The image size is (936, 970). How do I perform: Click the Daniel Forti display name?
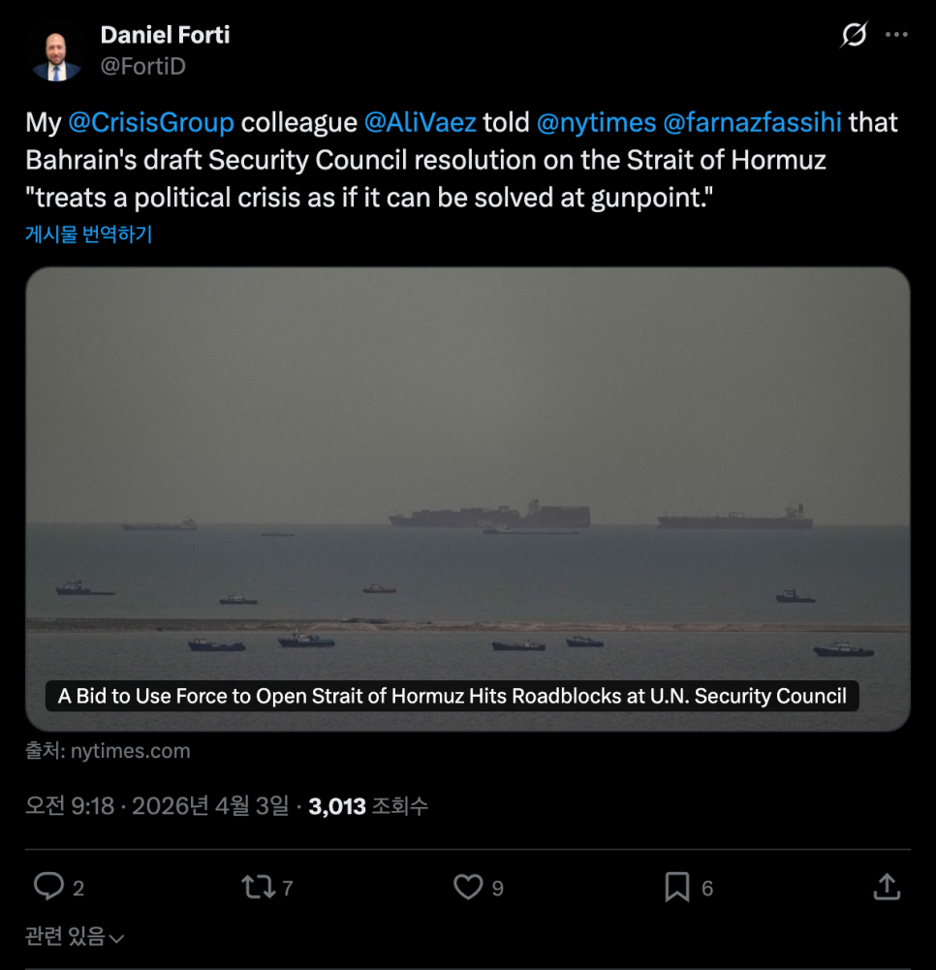(165, 36)
